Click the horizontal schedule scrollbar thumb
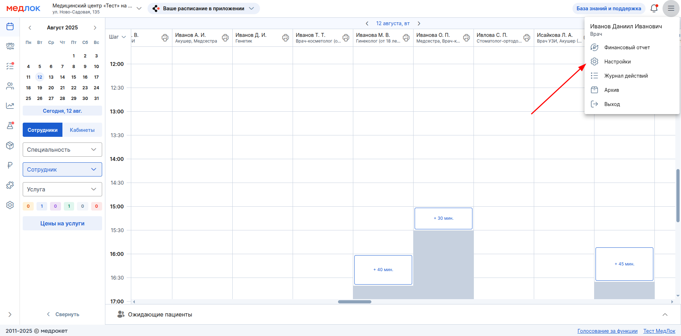Screen dimensions: 681x336 354,302
